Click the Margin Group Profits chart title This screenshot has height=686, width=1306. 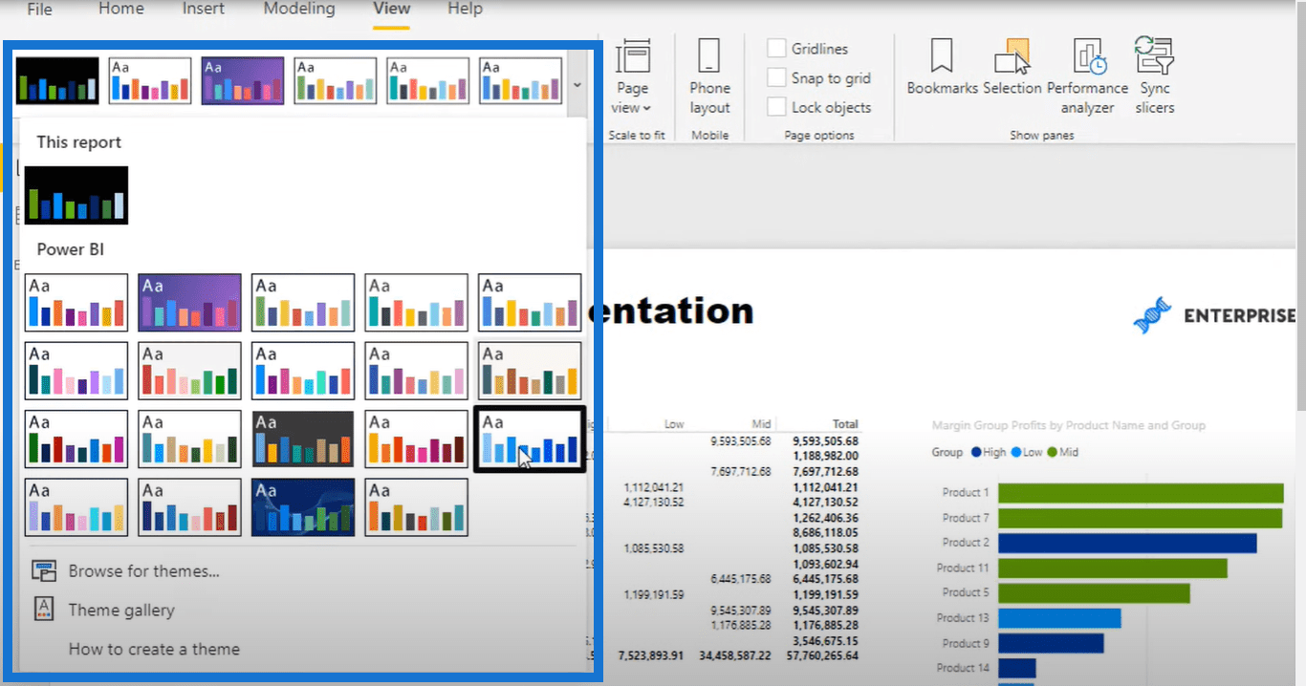[1069, 425]
